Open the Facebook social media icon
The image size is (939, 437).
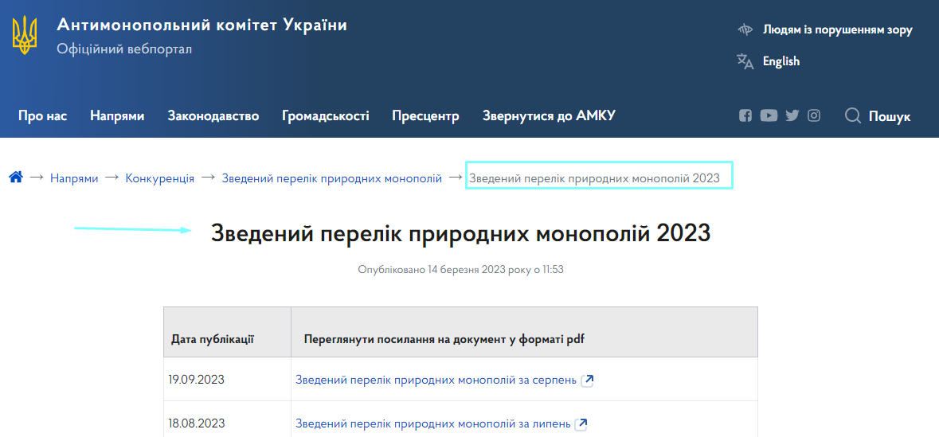(745, 115)
